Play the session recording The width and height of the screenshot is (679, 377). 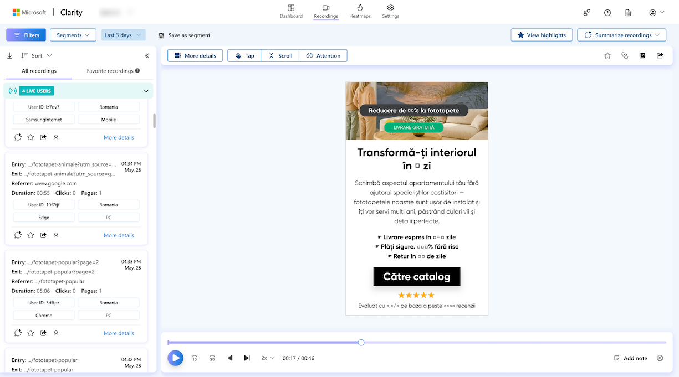(175, 358)
